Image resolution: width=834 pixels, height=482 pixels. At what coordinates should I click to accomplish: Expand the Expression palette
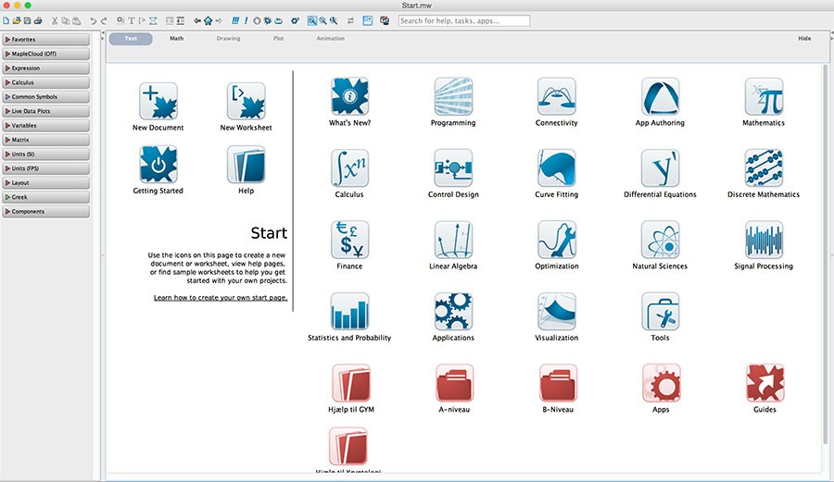tap(45, 68)
